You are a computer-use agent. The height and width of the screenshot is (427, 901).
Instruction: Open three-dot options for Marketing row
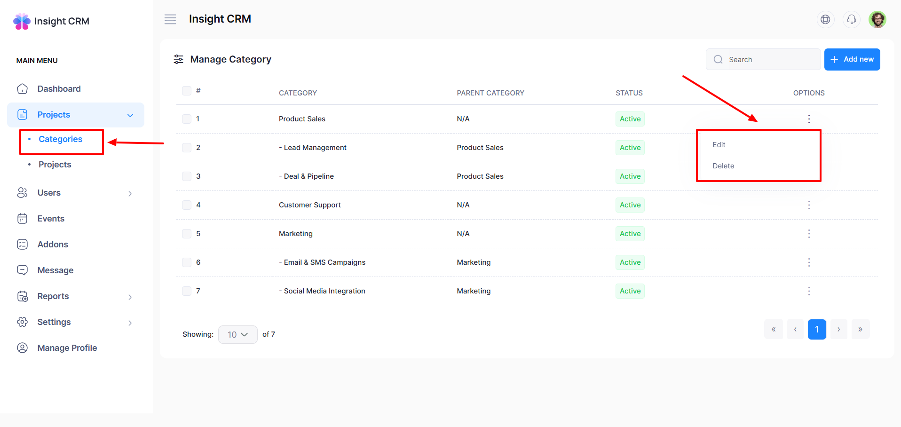(x=809, y=234)
